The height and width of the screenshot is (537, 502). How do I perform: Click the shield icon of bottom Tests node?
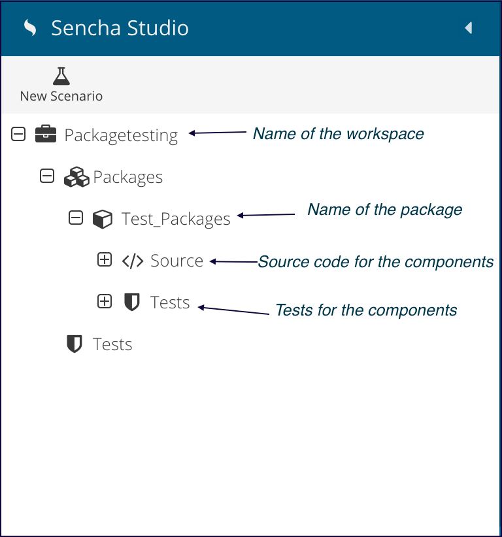coord(74,344)
